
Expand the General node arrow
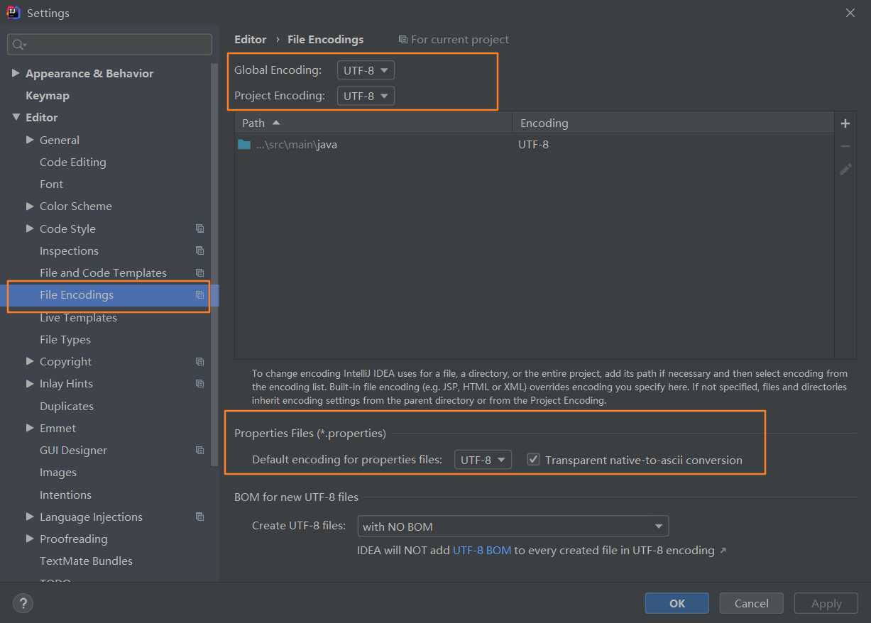(30, 140)
